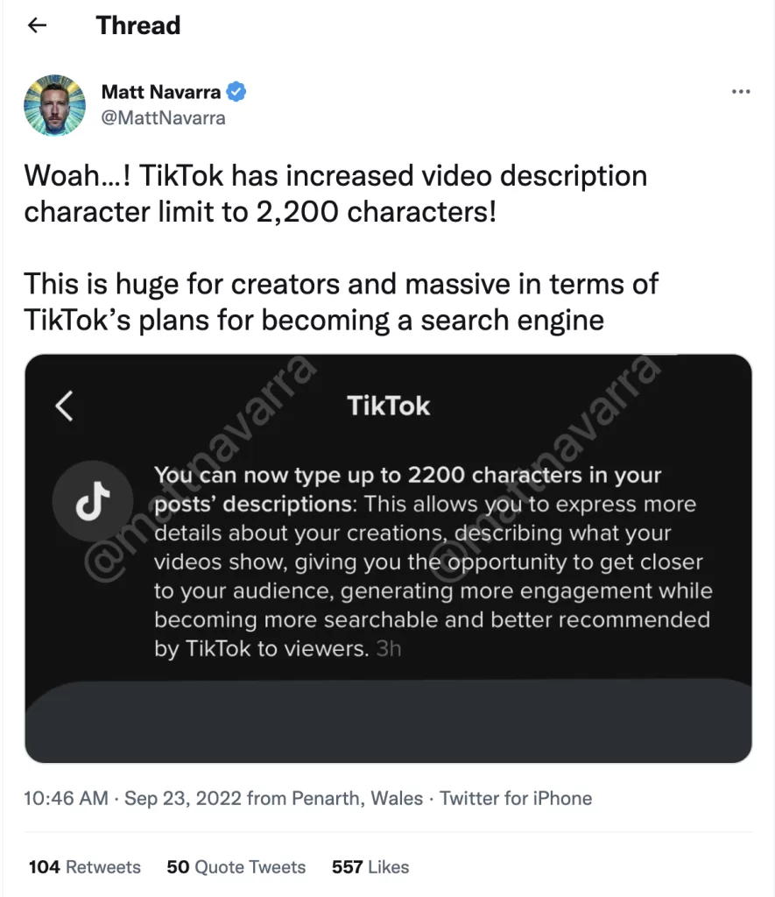Screen dimensions: 775x897
Task: Click Matt Navarra's profile avatar
Action: (55, 105)
